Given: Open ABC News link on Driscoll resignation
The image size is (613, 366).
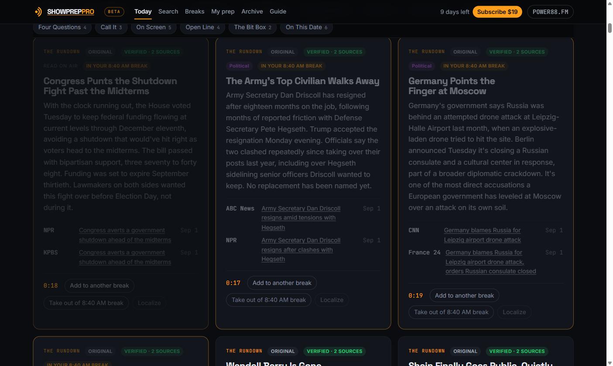Looking at the screenshot, I should 301,218.
